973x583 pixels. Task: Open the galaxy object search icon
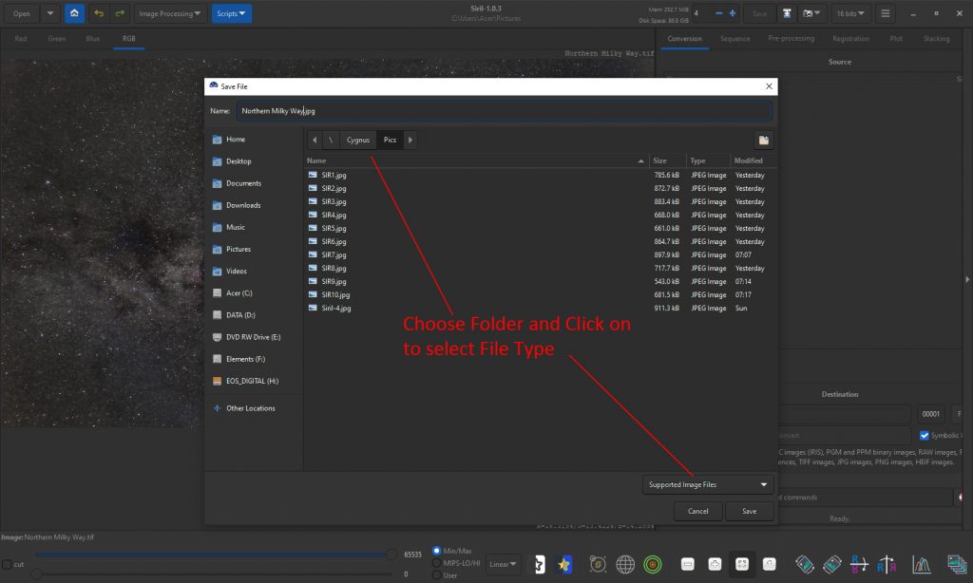pyautogui.click(x=598, y=564)
